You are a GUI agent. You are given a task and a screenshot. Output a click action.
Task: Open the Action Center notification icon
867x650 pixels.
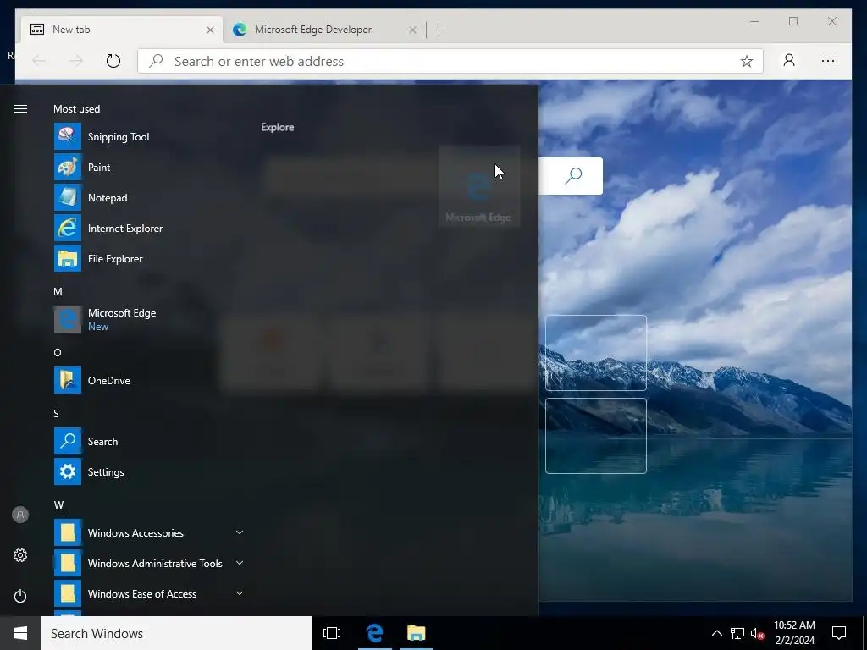pos(839,633)
